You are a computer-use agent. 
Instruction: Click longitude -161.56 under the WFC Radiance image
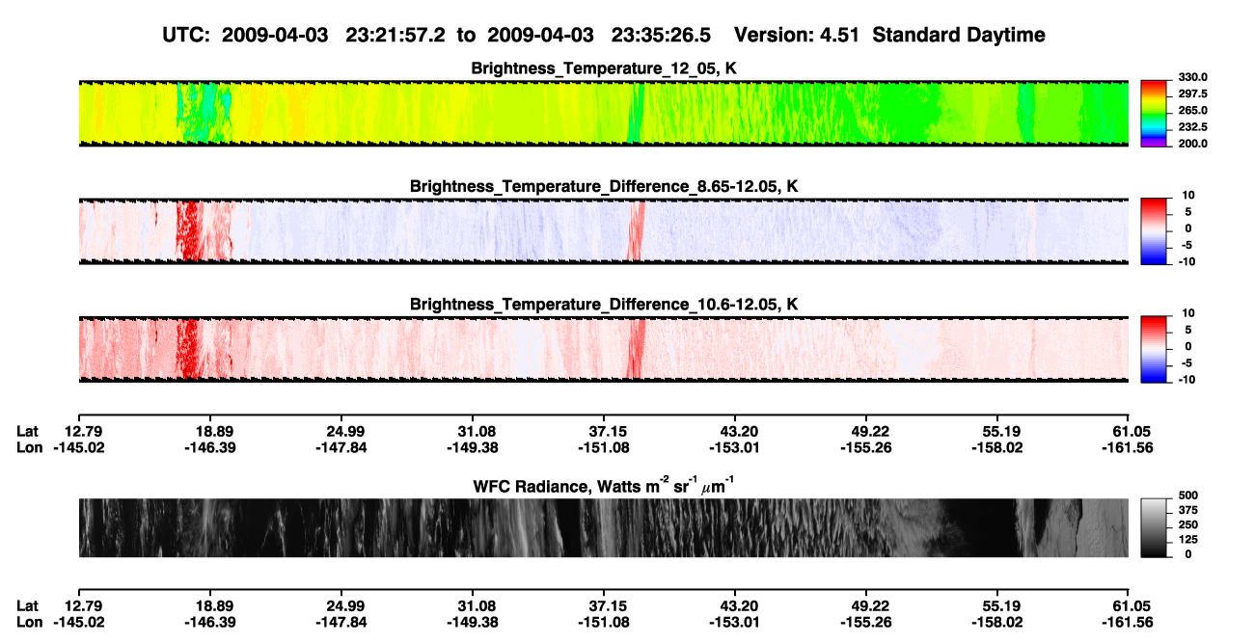coord(1127,623)
